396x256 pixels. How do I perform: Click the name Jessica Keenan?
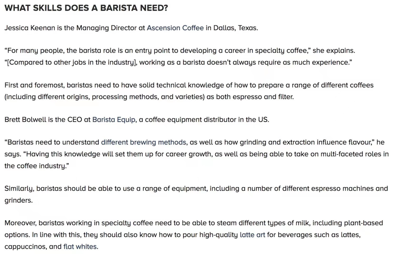coord(30,28)
